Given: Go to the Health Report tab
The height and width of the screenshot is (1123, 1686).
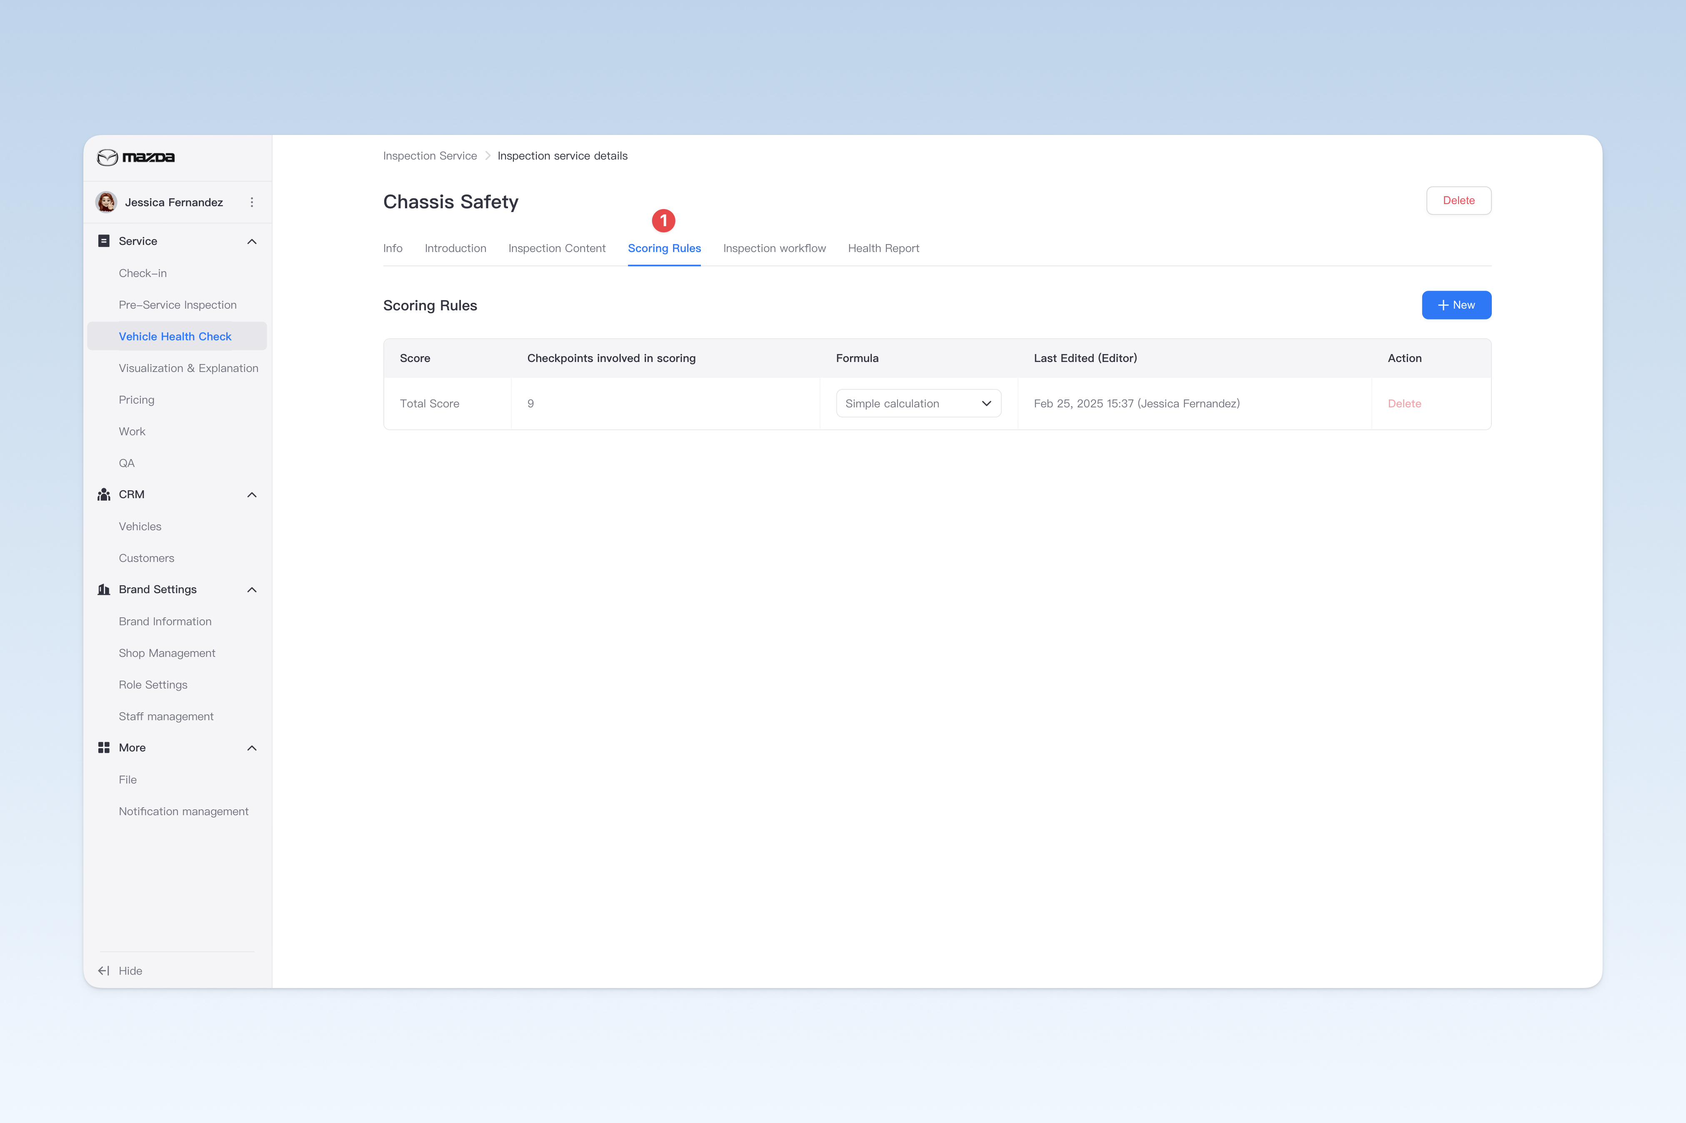Looking at the screenshot, I should (883, 248).
